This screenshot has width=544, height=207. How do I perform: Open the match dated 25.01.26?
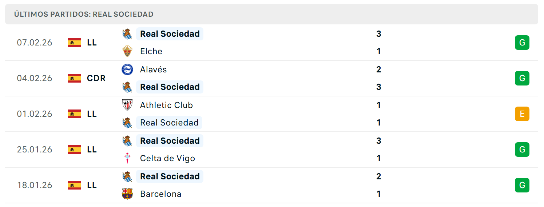point(271,150)
